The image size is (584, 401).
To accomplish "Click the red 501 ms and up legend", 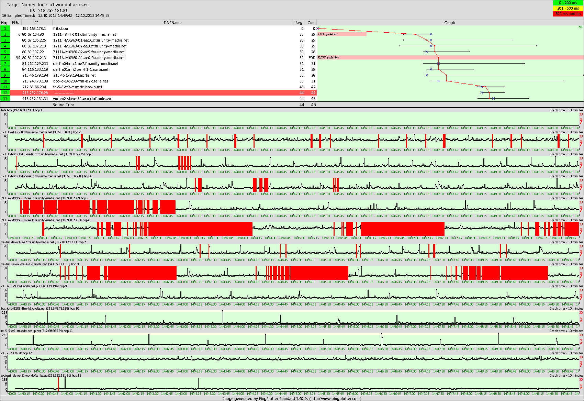I will (x=568, y=14).
